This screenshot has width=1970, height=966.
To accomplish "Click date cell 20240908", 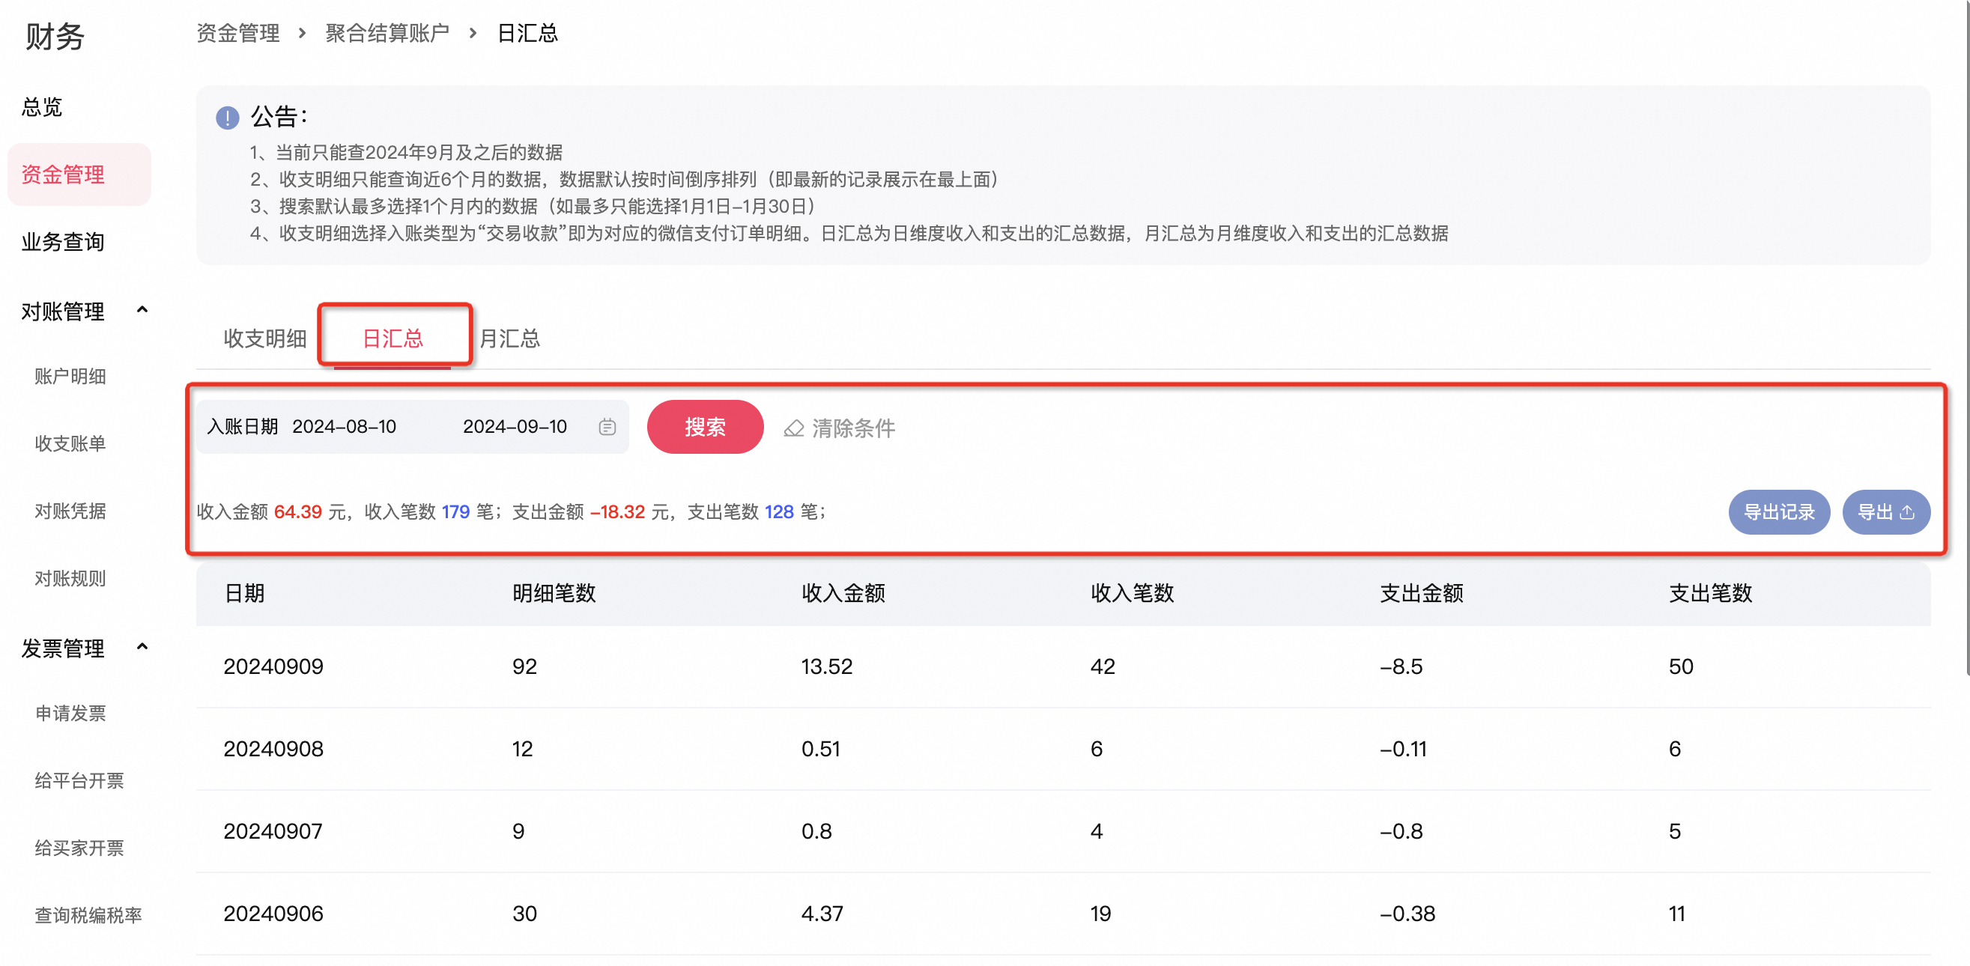I will [273, 749].
